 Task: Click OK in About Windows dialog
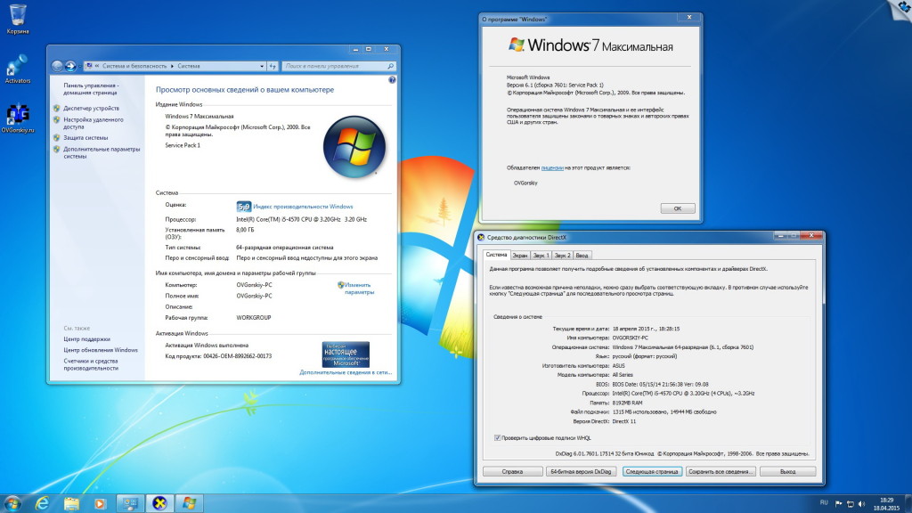pyautogui.click(x=678, y=208)
